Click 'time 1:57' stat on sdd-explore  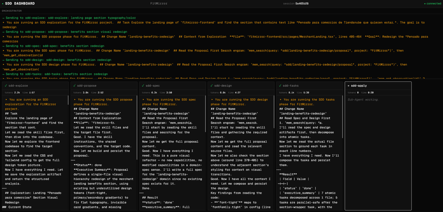click(28, 93)
